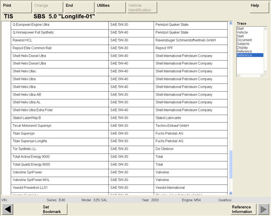Image resolution: width=271 pixels, height=216 pixels.
Task: Click the Vehicle Identification button
Action: pyautogui.click(x=142, y=7)
